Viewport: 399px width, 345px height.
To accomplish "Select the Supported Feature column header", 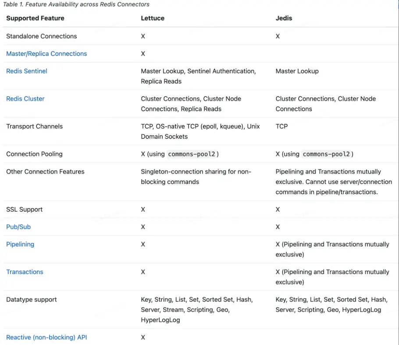I will tap(35, 18).
